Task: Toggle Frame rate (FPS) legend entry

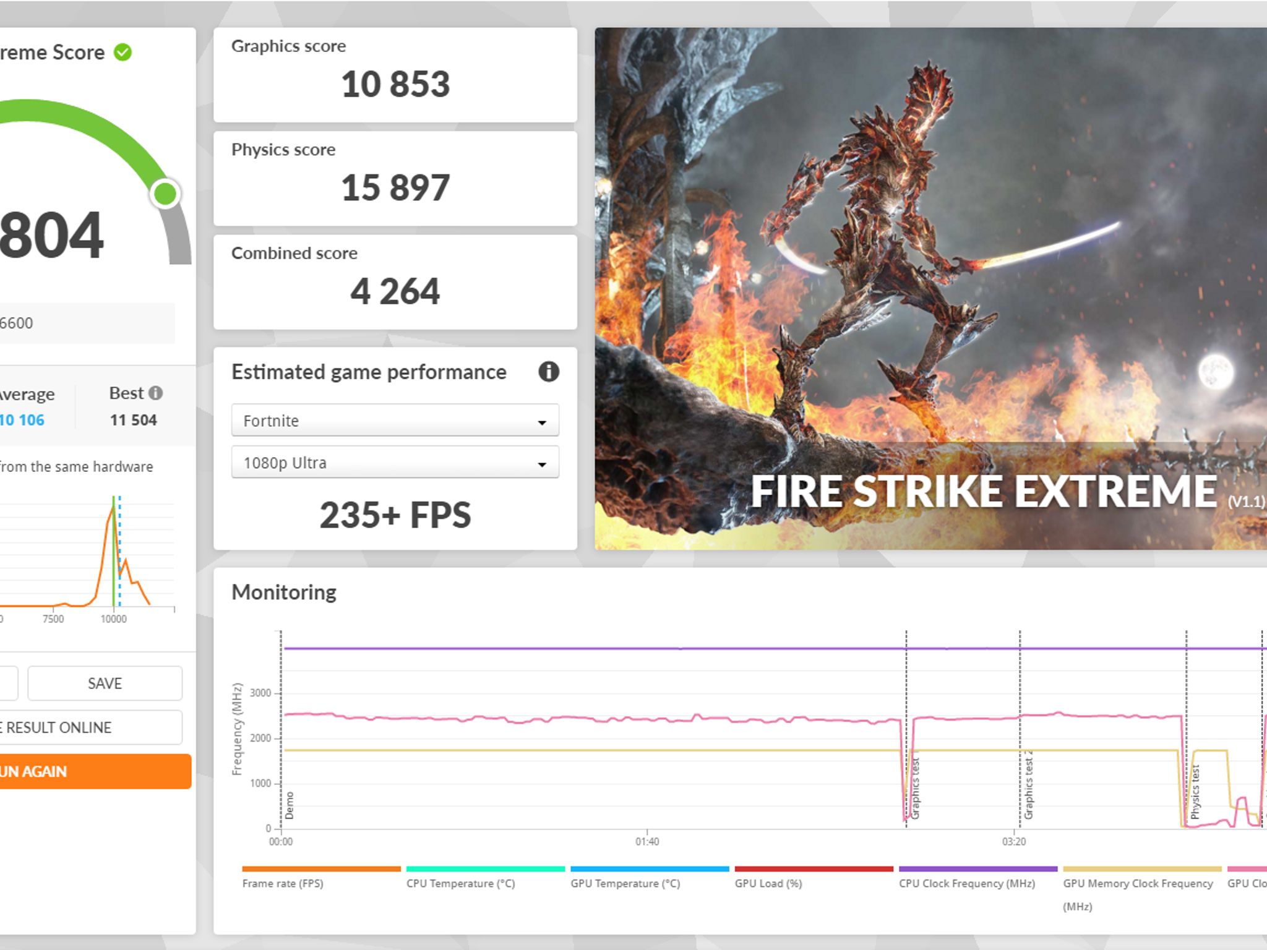Action: click(x=320, y=878)
